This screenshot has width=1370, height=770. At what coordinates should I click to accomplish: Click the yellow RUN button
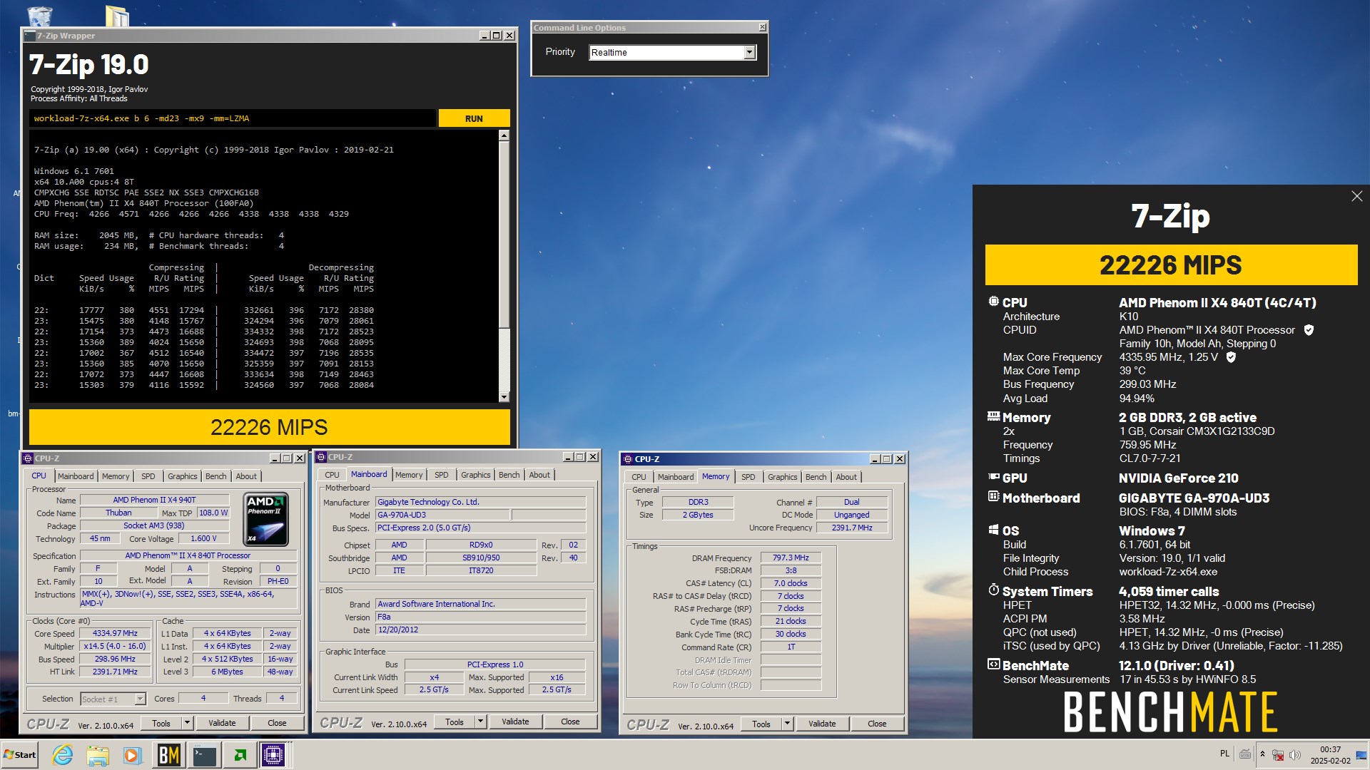tap(474, 118)
